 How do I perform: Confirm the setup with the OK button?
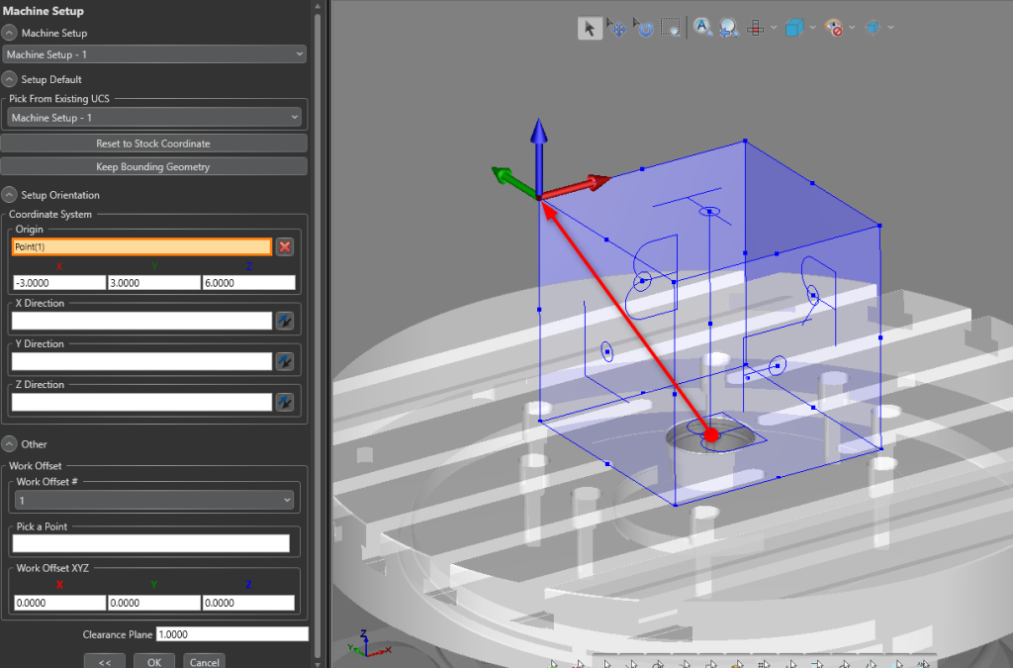click(x=153, y=661)
